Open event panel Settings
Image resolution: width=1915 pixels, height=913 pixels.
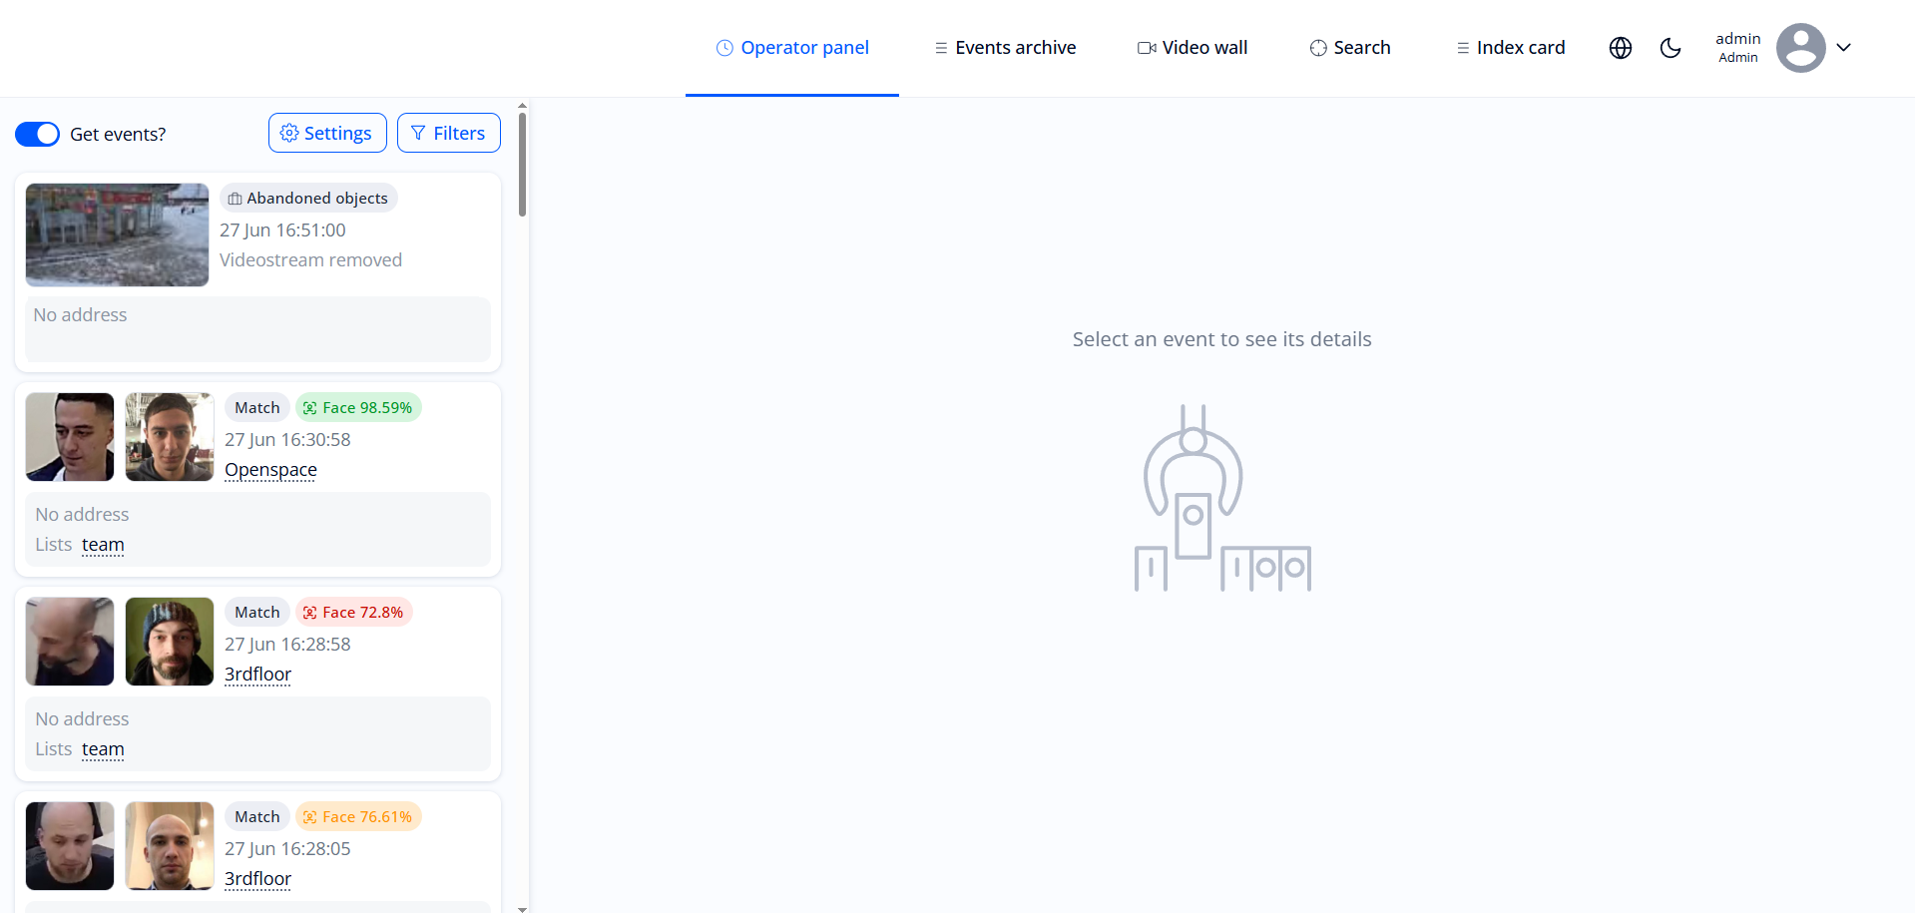pos(327,133)
